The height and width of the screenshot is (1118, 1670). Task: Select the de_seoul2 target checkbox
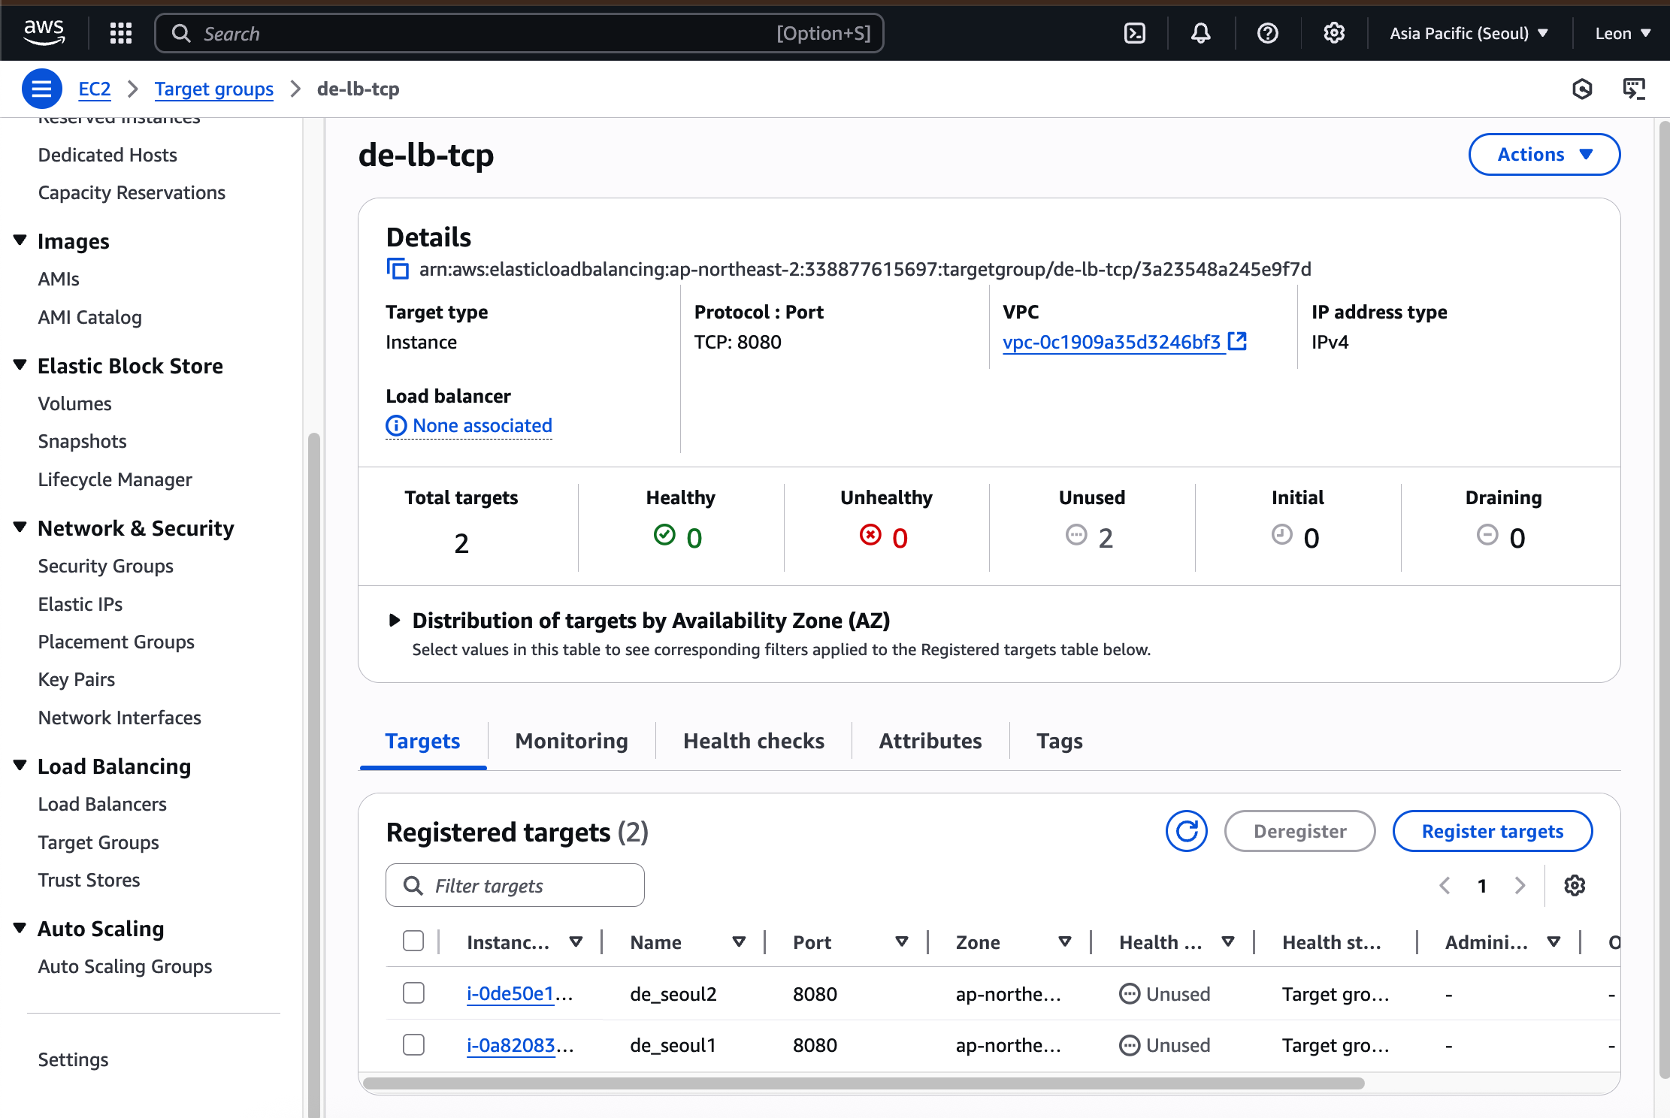(413, 993)
